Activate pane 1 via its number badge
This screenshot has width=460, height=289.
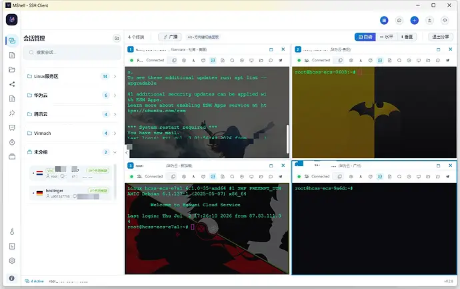[x=131, y=49]
